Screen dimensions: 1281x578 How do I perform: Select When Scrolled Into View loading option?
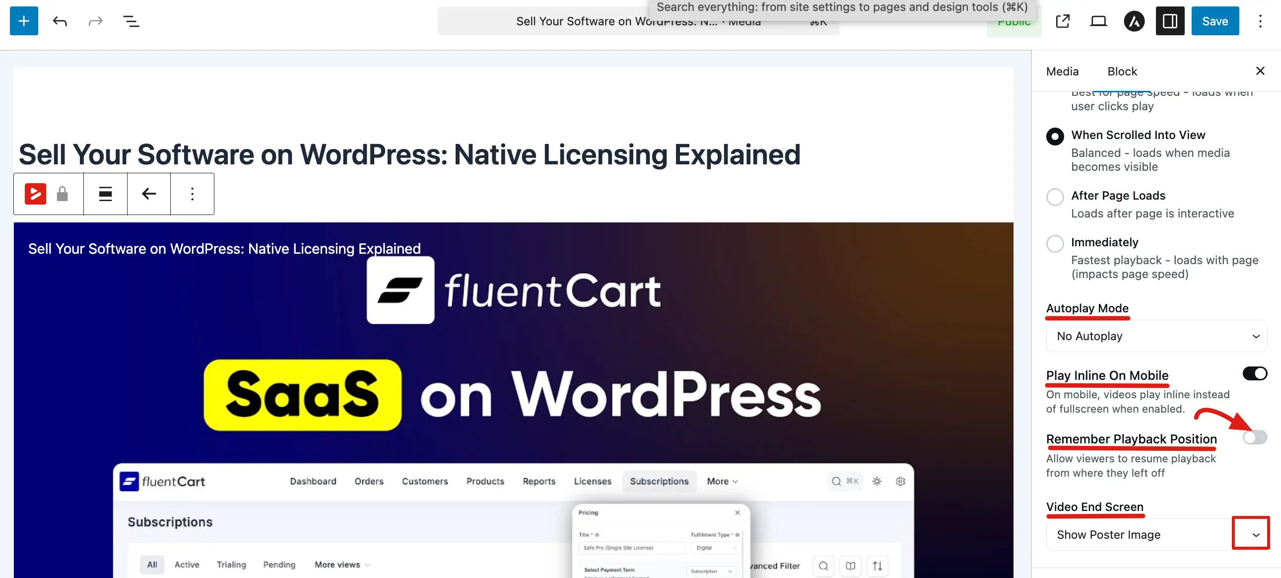pos(1055,136)
